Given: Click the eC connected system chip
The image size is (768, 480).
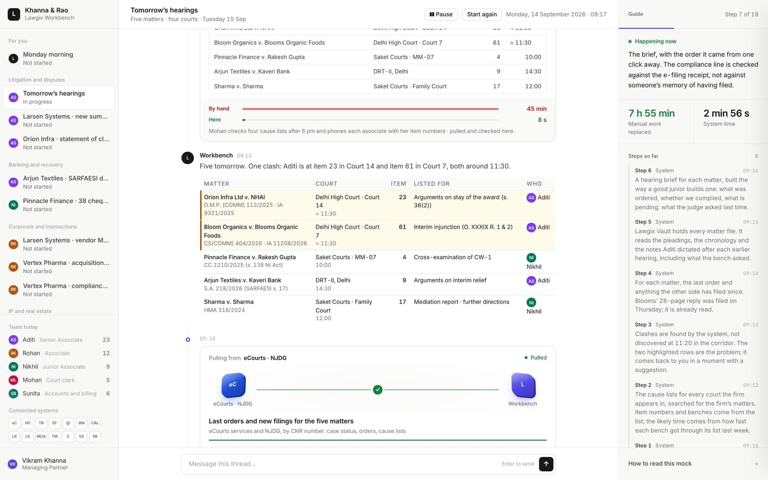Looking at the screenshot, I should coord(14,423).
